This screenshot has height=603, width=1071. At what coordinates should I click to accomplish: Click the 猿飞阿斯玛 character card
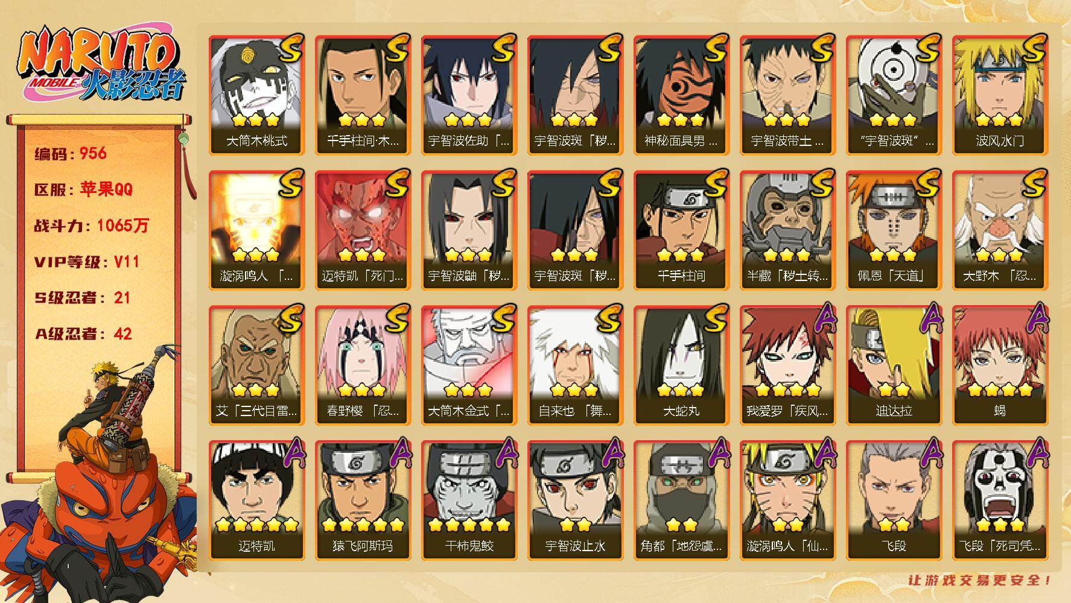pos(363,500)
